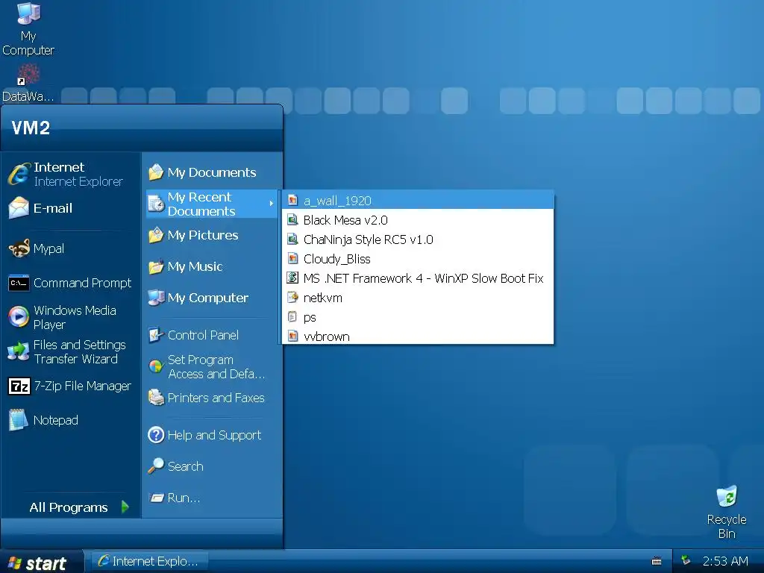Open recent document ps

418,317
